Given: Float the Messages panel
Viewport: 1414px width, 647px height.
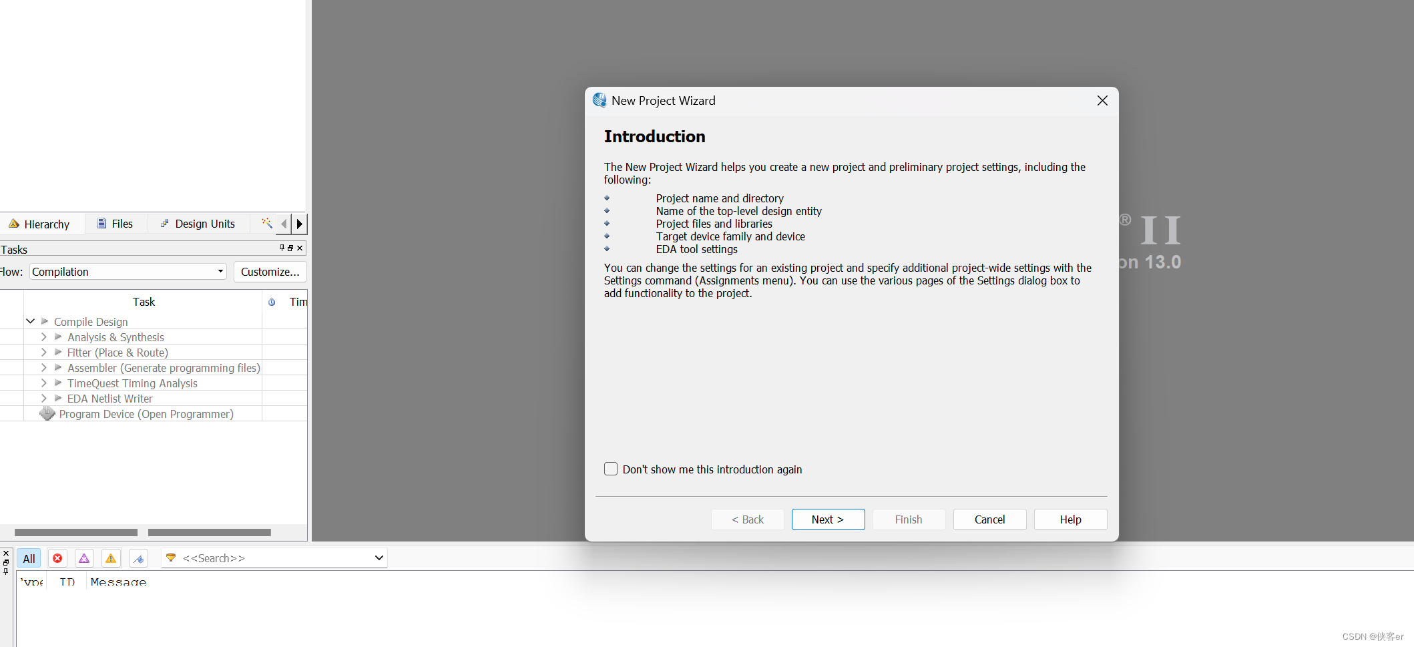Looking at the screenshot, I should pyautogui.click(x=6, y=562).
